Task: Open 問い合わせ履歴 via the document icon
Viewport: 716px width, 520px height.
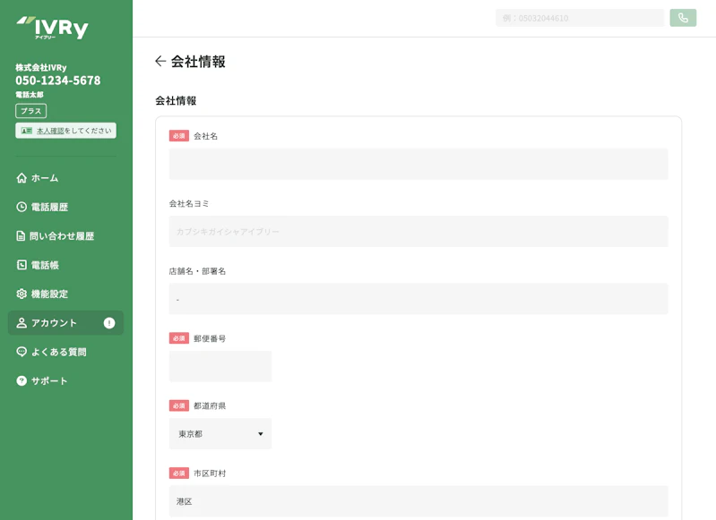Action: click(21, 235)
